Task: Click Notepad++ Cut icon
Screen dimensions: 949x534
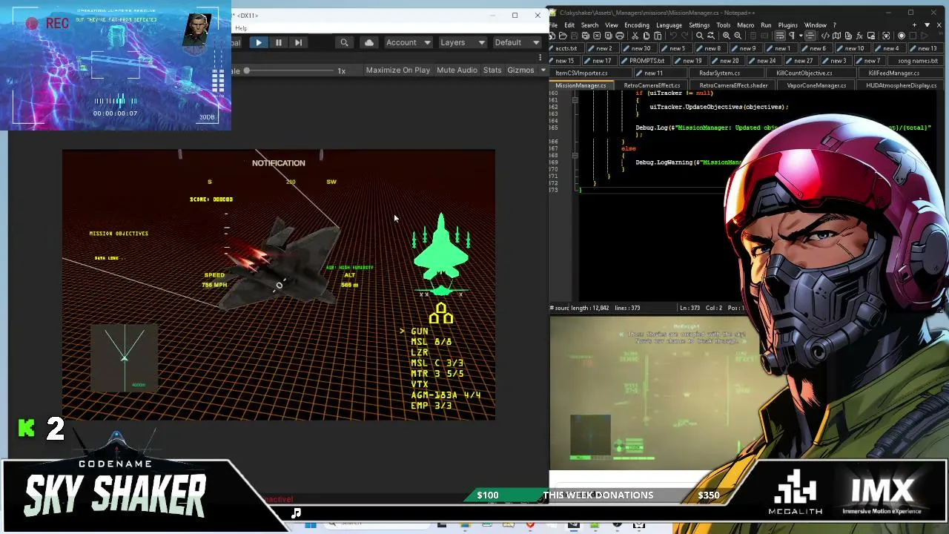Action: click(x=635, y=36)
